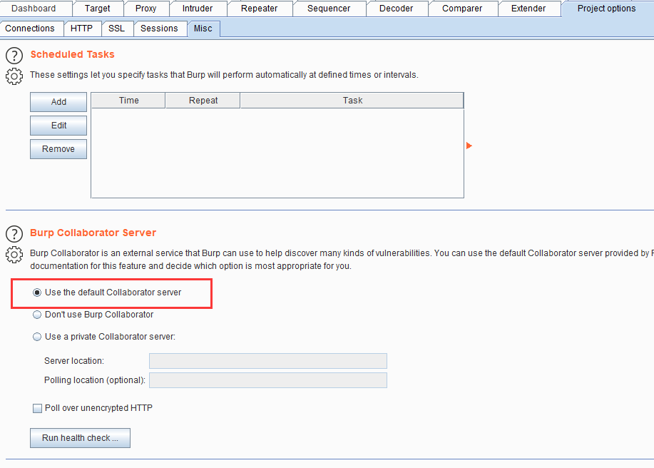Click the Task column header
This screenshot has height=468, width=654.
352,101
